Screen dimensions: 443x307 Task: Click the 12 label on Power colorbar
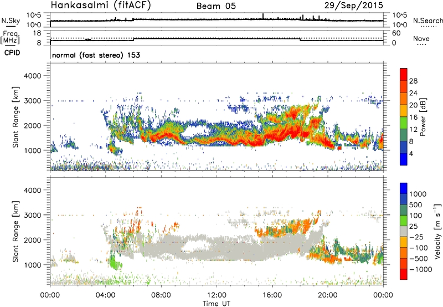[413, 130]
